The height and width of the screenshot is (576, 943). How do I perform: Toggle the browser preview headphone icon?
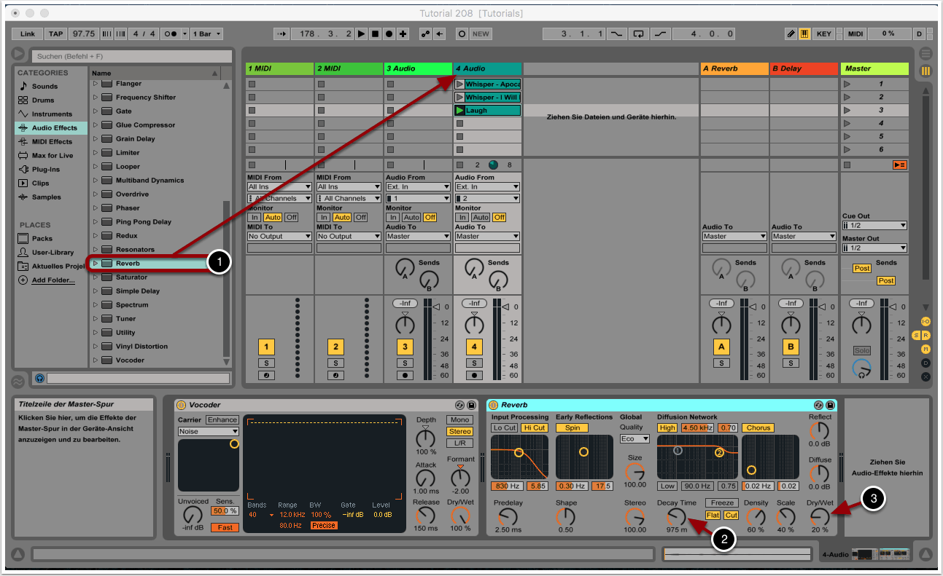(39, 379)
